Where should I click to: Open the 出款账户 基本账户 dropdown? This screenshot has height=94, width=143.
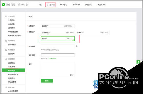click(58, 26)
